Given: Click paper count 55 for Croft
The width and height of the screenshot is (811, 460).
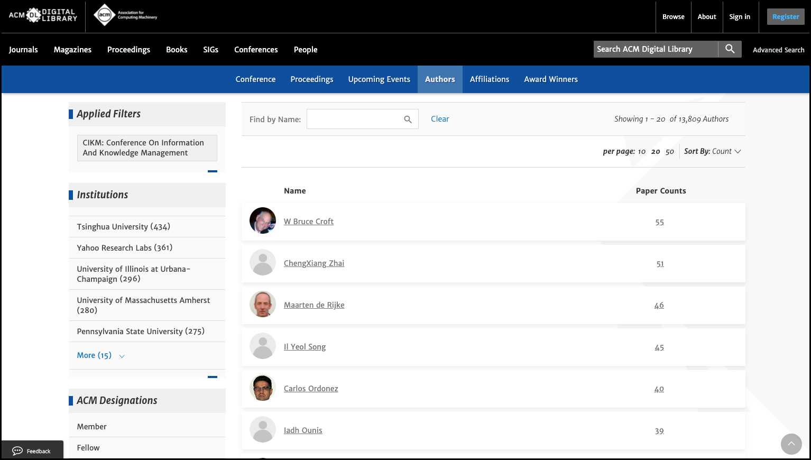Looking at the screenshot, I should 659,223.
